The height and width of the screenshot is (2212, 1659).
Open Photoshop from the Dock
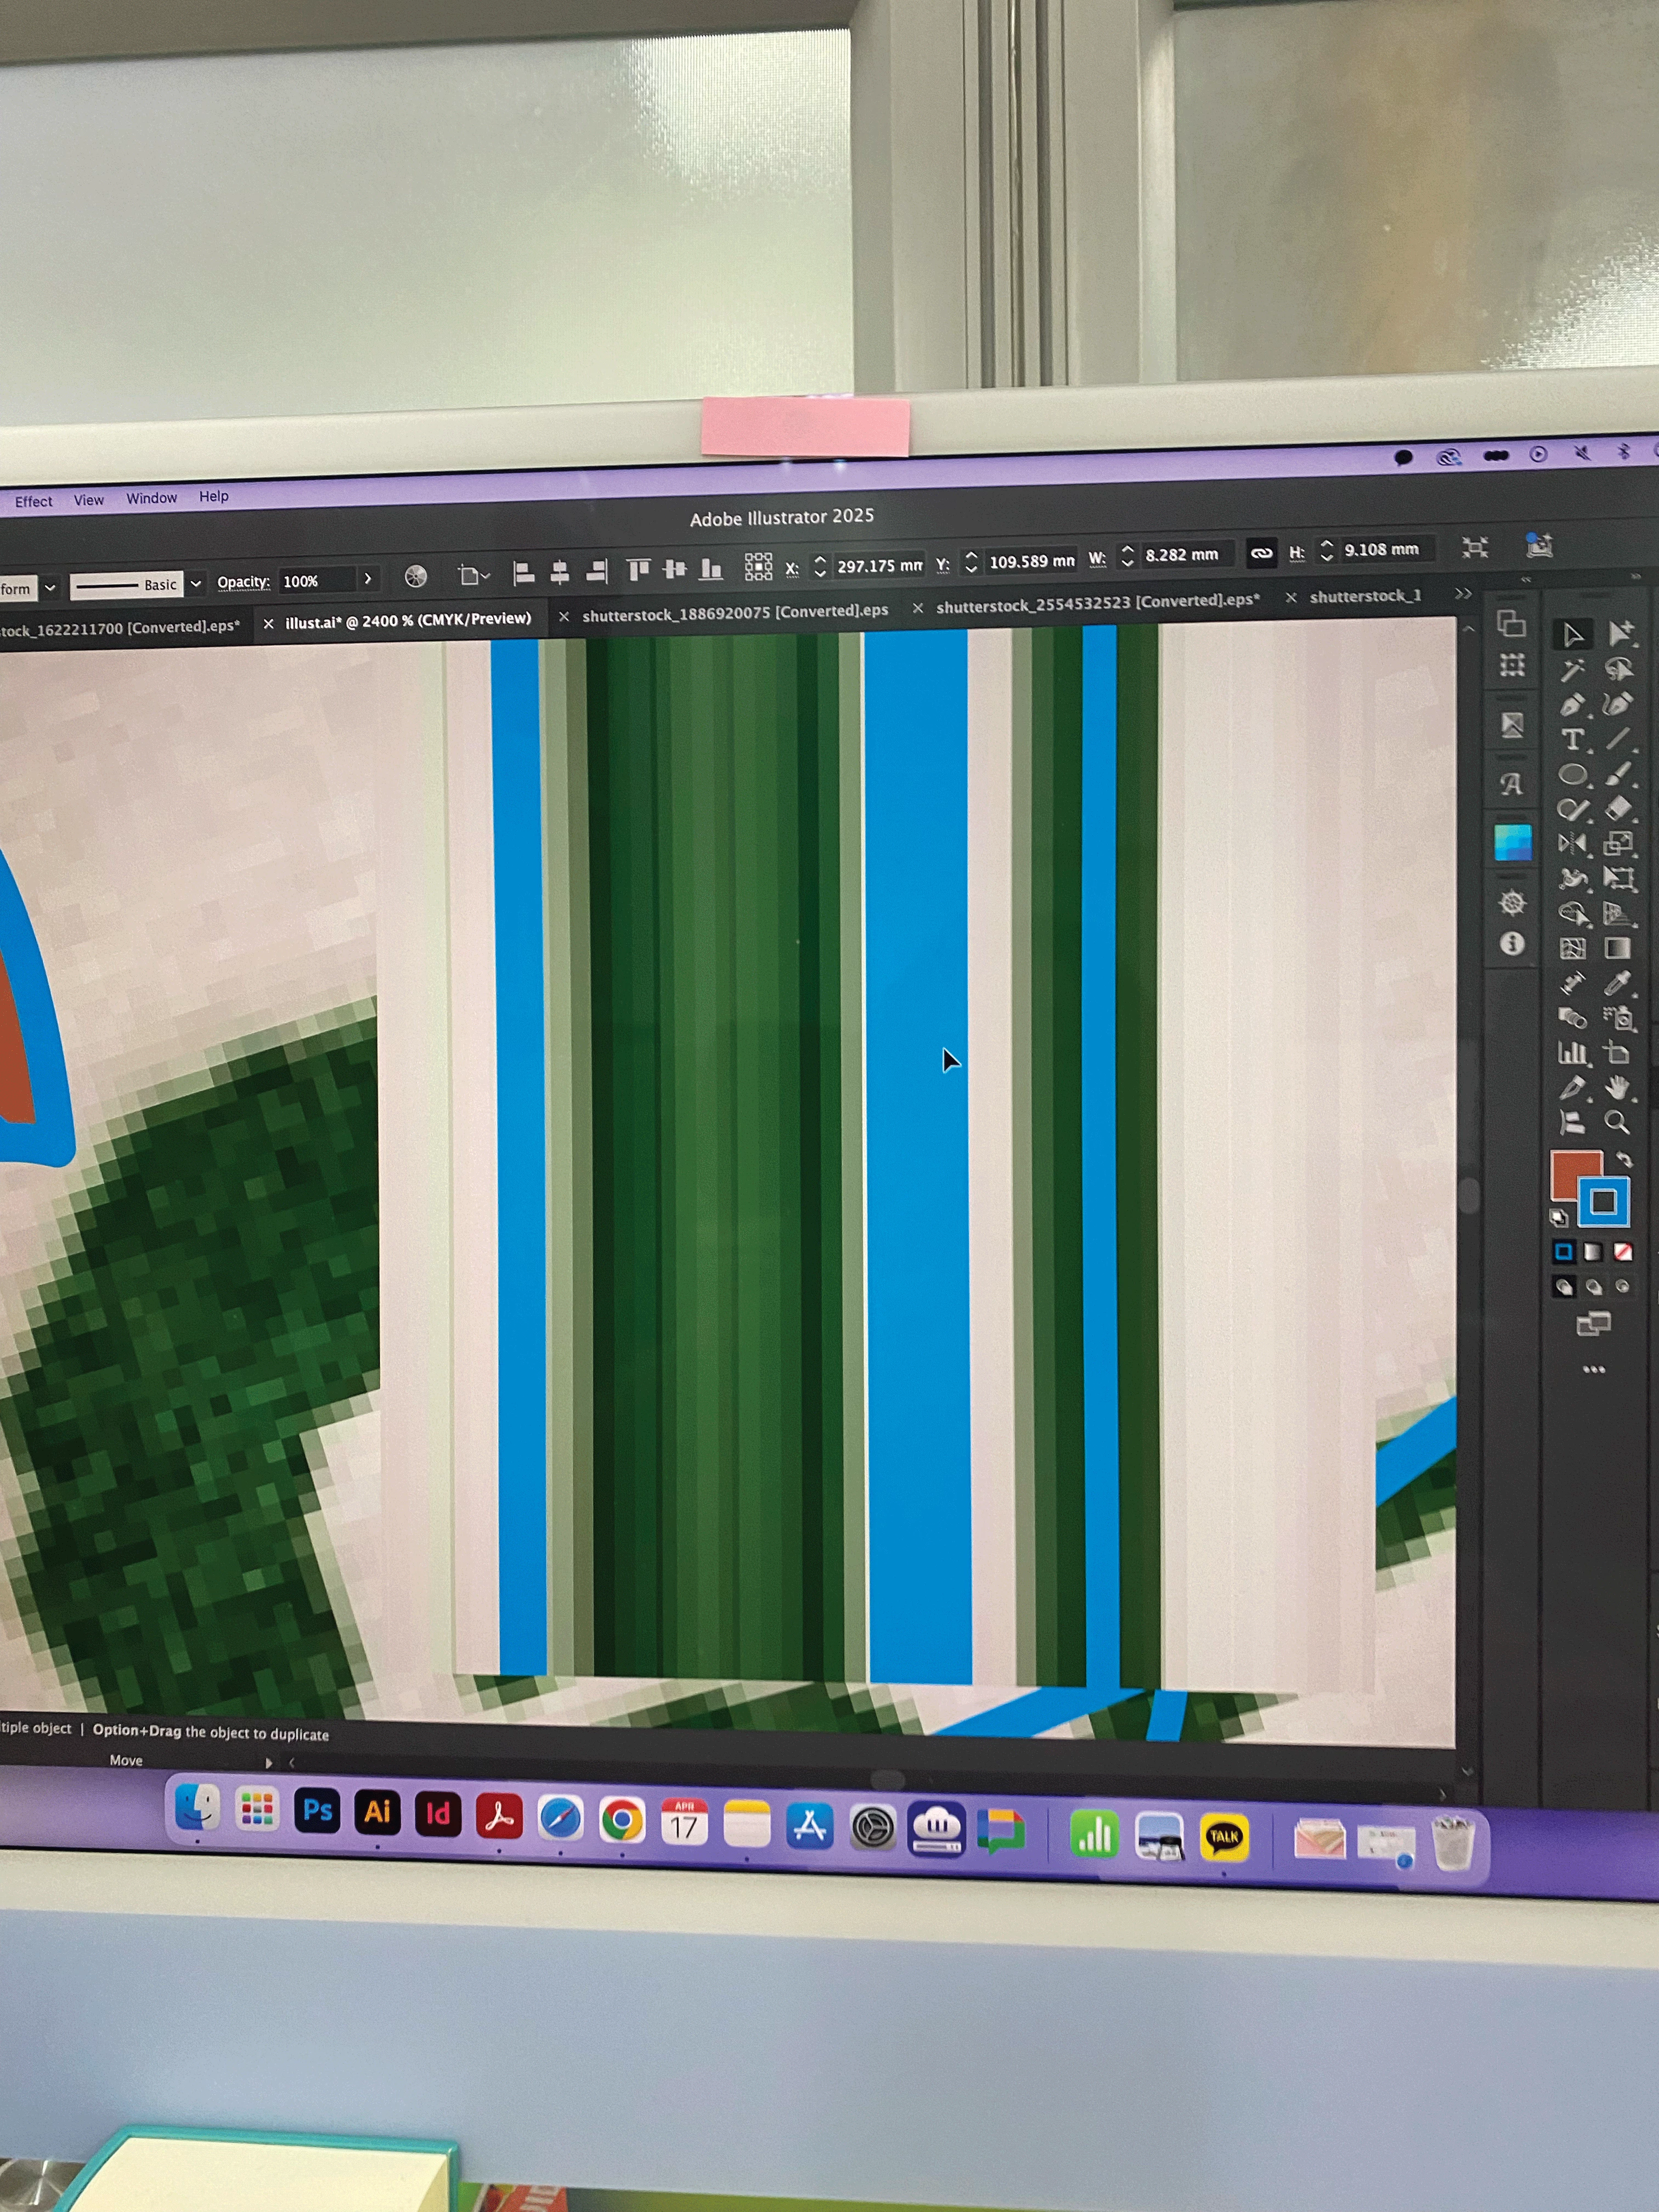pos(317,1810)
